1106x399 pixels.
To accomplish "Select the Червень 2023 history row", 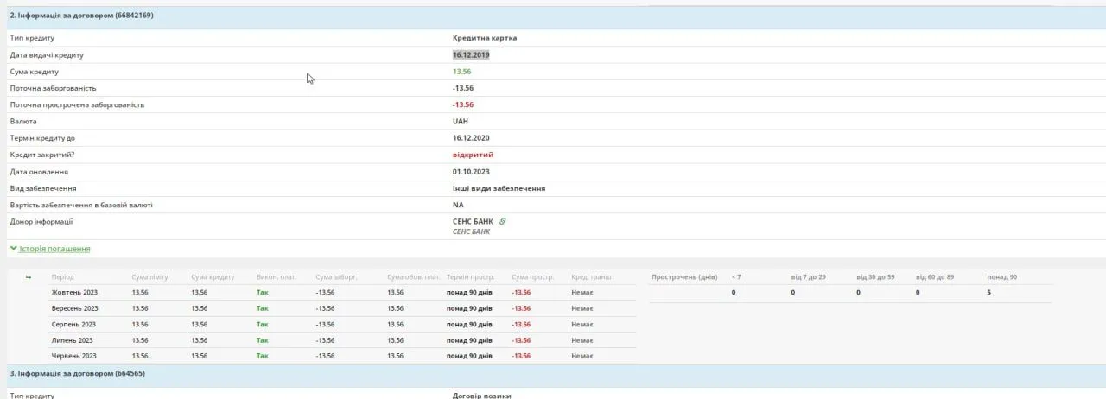I will (x=73, y=356).
